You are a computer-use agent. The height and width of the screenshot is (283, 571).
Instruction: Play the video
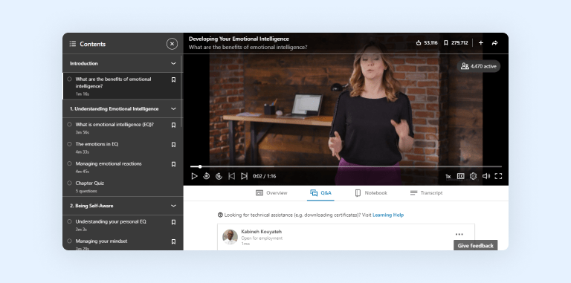click(x=195, y=176)
